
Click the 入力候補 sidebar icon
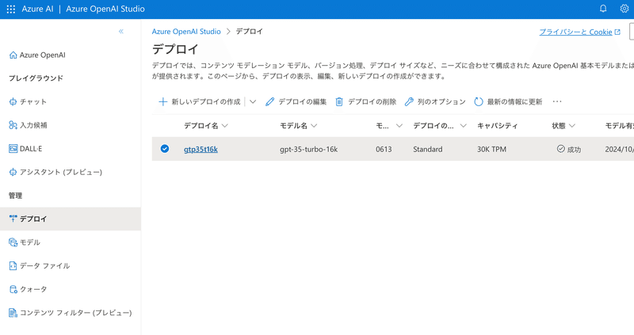pos(13,125)
